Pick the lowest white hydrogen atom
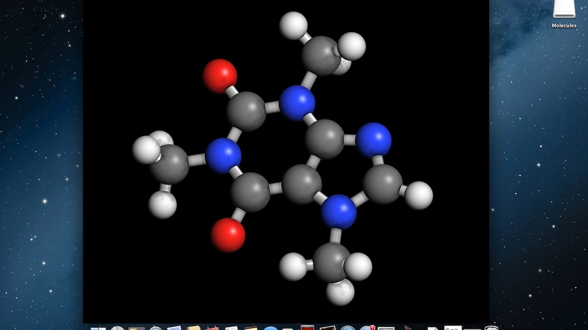 (x=340, y=291)
